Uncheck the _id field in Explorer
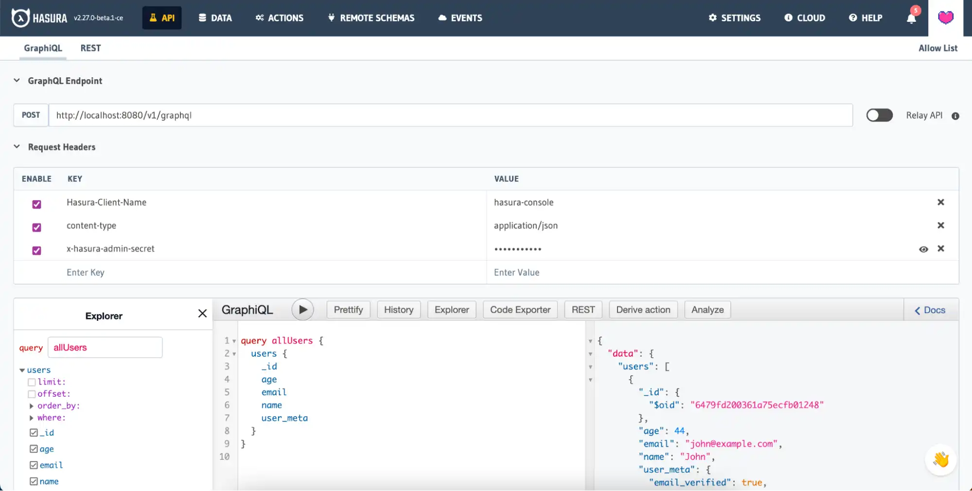This screenshot has width=972, height=491. (33, 432)
